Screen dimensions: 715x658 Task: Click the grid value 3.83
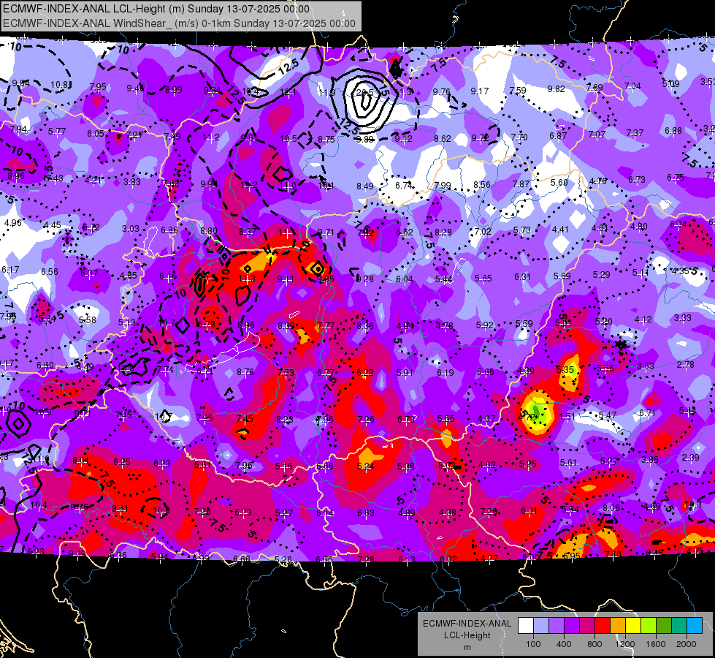pyautogui.click(x=131, y=182)
